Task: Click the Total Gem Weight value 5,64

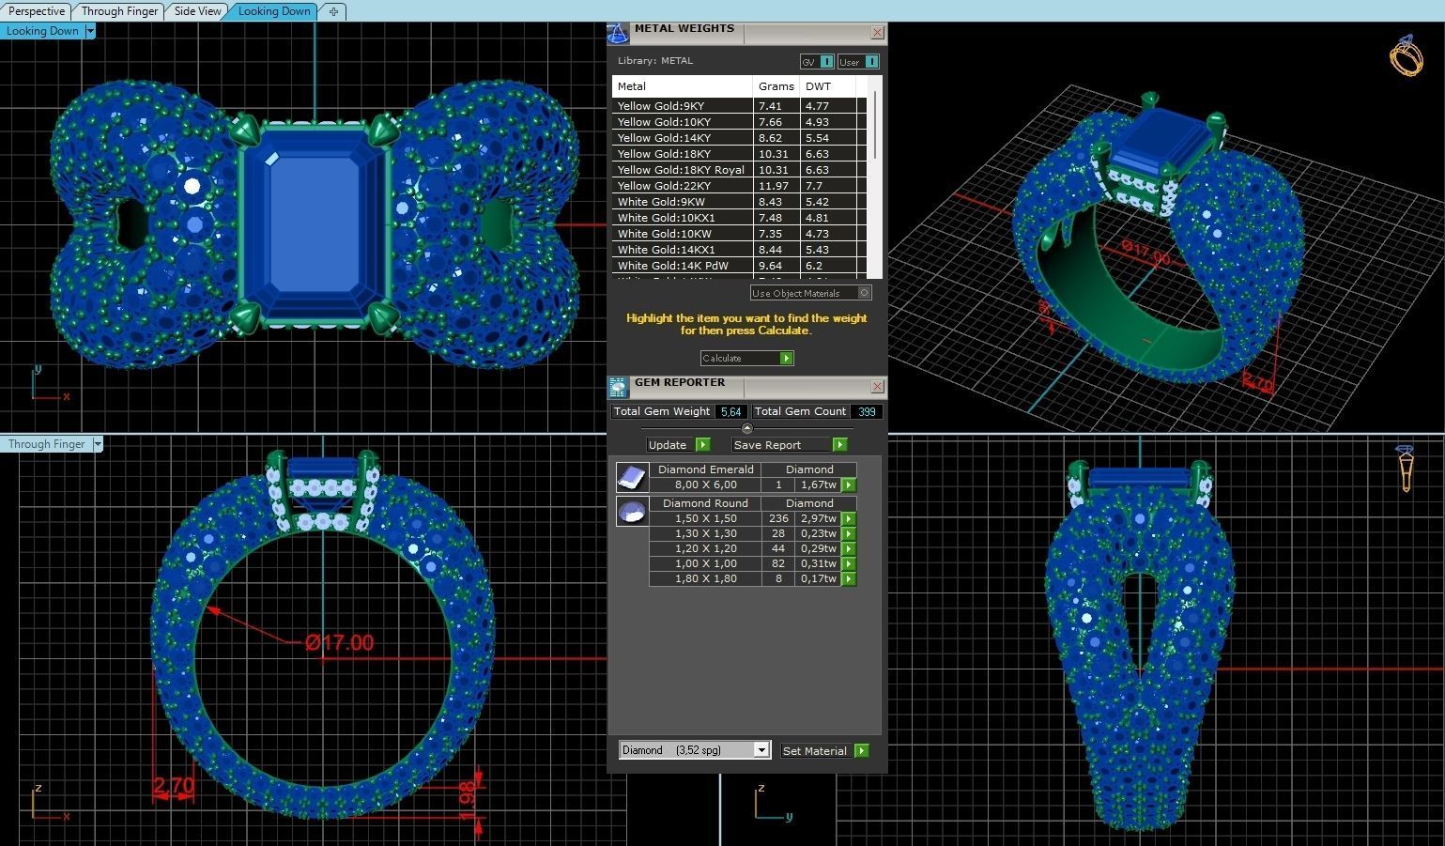Action: [x=730, y=411]
